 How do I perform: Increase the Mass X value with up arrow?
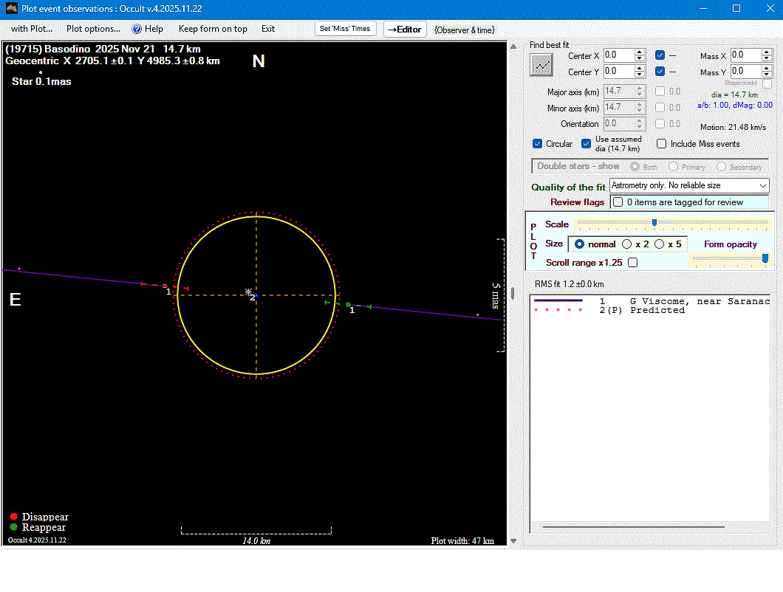pos(767,52)
